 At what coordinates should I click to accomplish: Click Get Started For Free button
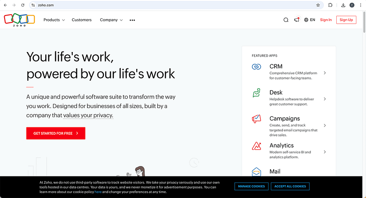click(x=56, y=133)
